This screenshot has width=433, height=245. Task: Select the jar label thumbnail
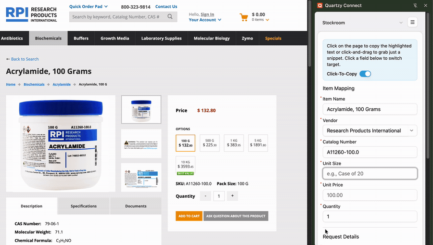tap(141, 177)
